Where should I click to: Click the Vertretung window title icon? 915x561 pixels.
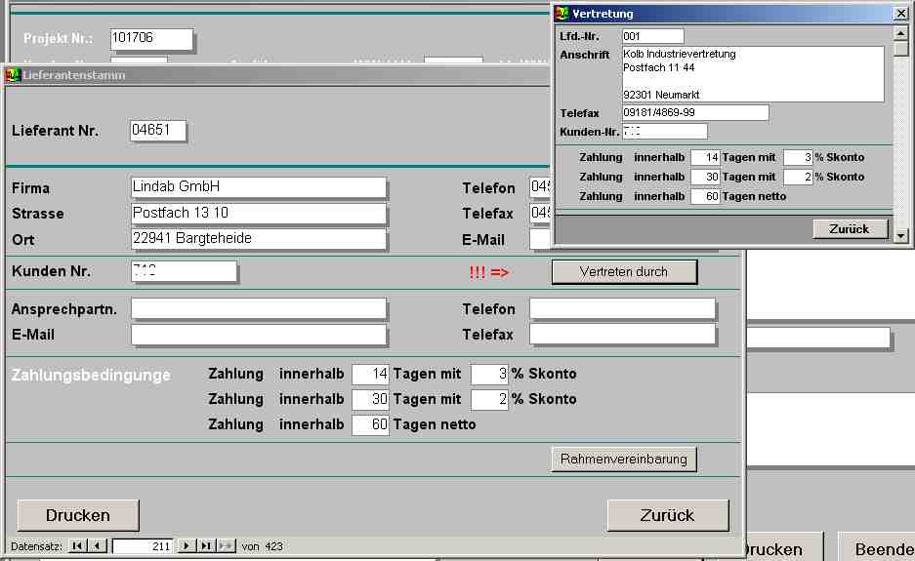click(561, 14)
